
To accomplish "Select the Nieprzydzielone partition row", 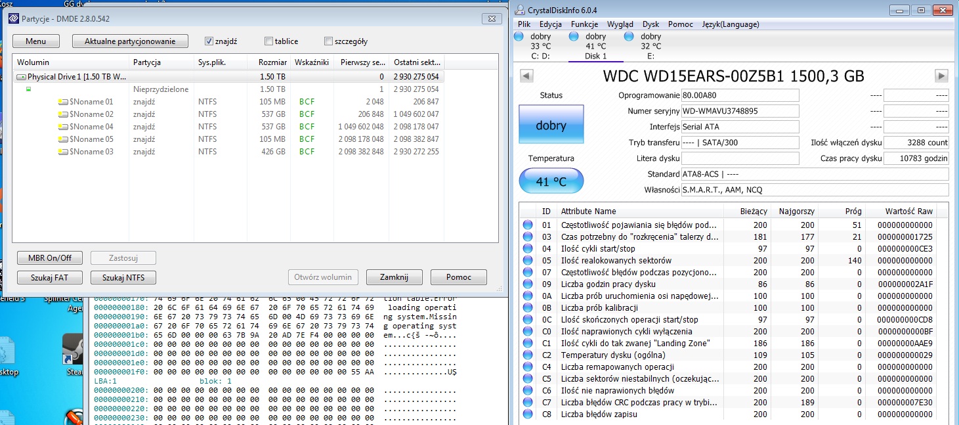I will pos(228,89).
